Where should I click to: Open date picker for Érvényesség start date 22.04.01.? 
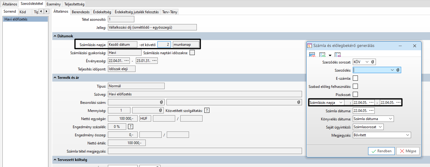[127, 60]
